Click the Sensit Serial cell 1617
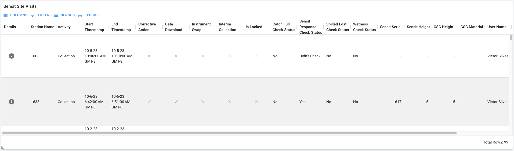Viewport: 514px width, 151px height. coord(397,102)
